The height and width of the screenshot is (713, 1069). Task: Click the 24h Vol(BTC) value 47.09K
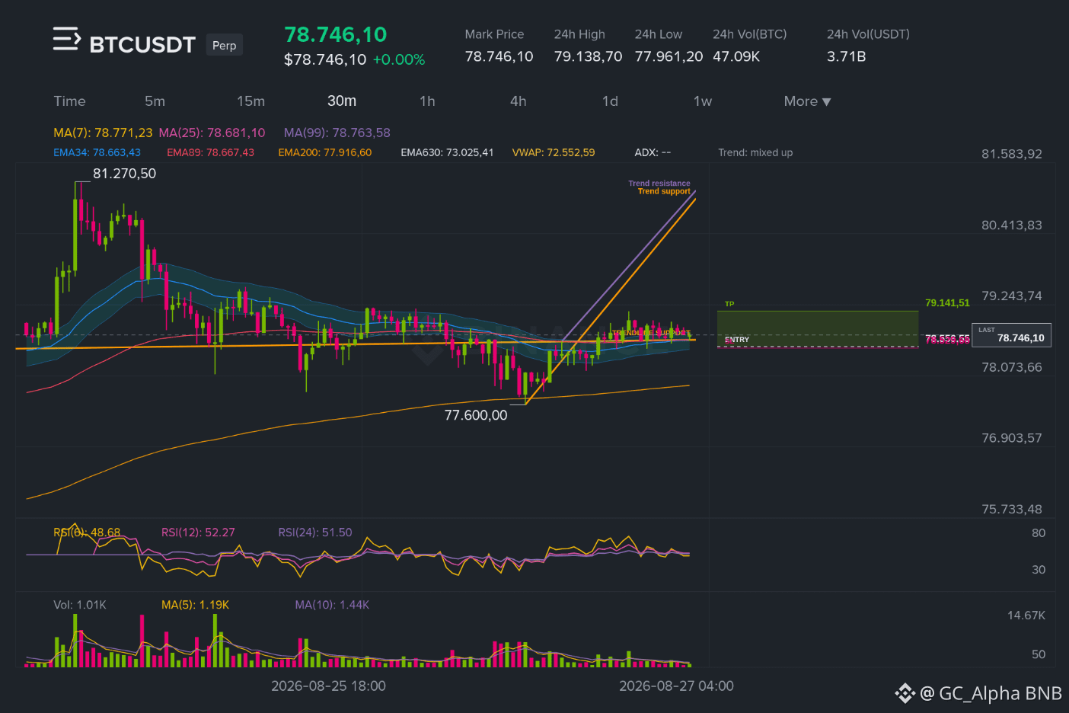click(x=736, y=56)
